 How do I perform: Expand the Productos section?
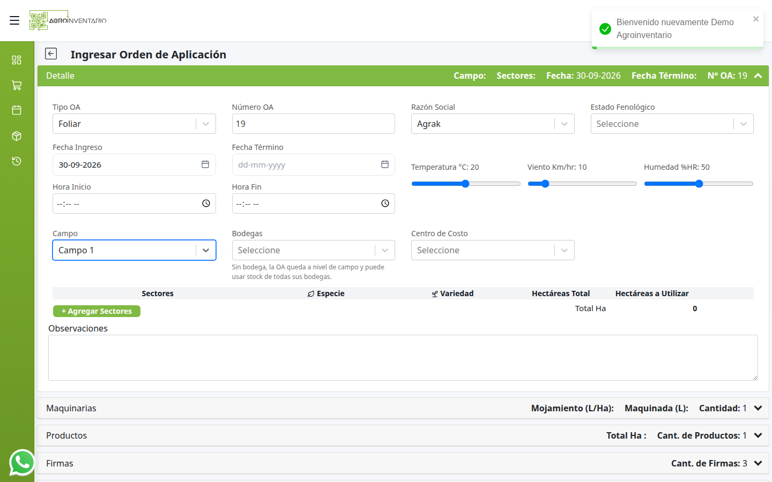click(x=403, y=435)
